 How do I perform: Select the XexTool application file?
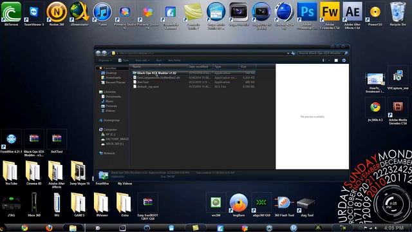(194, 82)
